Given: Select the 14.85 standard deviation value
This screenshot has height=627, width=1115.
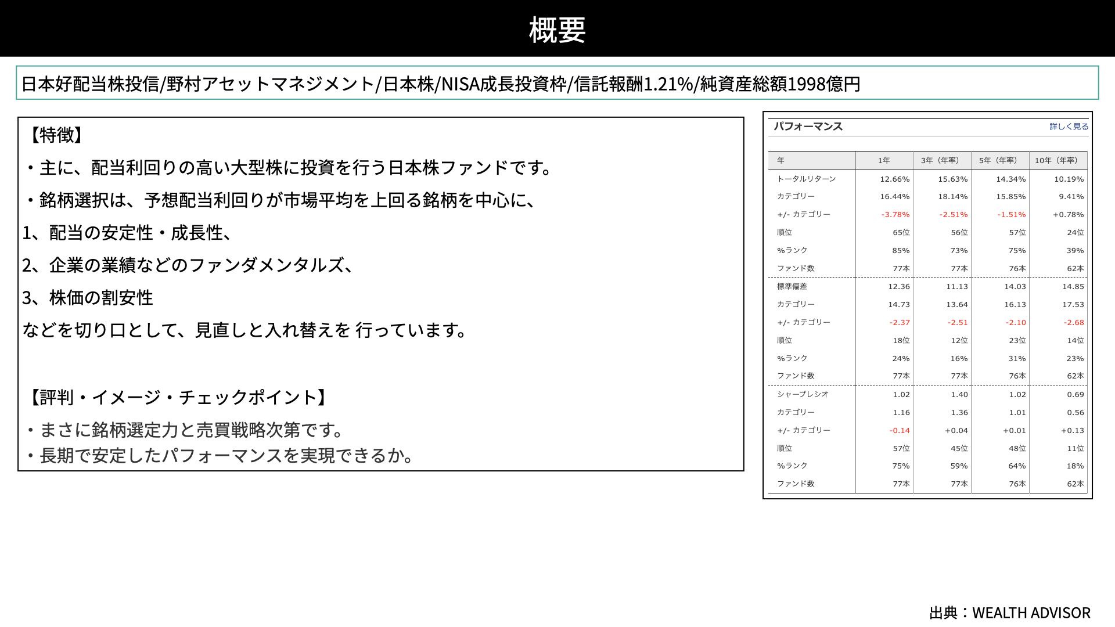Looking at the screenshot, I should tap(1073, 287).
